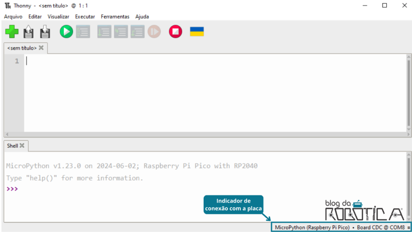This screenshot has height=232, width=412.
Task: Switch to the Shell tab
Action: (12, 146)
